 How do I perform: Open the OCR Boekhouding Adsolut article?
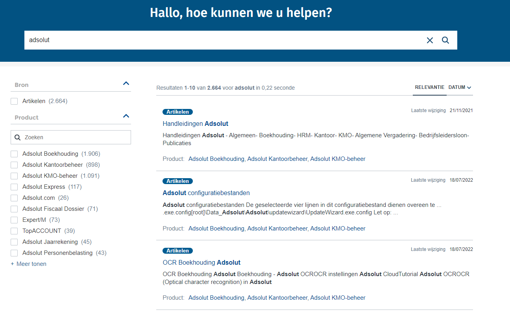pos(201,262)
